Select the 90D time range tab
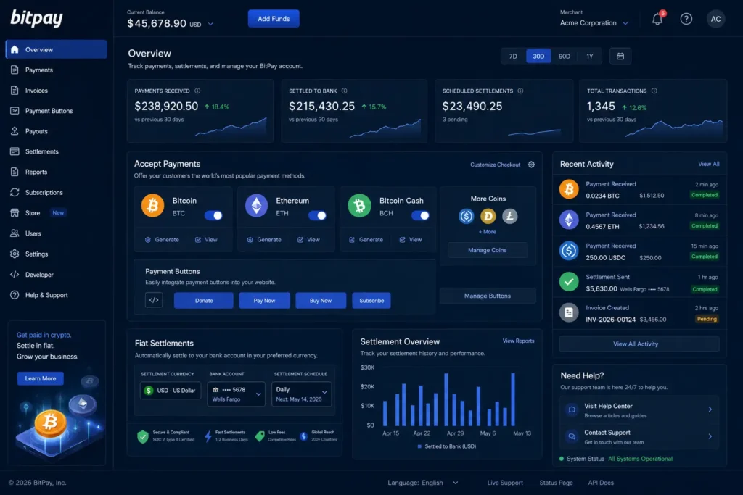The height and width of the screenshot is (495, 743). click(564, 57)
